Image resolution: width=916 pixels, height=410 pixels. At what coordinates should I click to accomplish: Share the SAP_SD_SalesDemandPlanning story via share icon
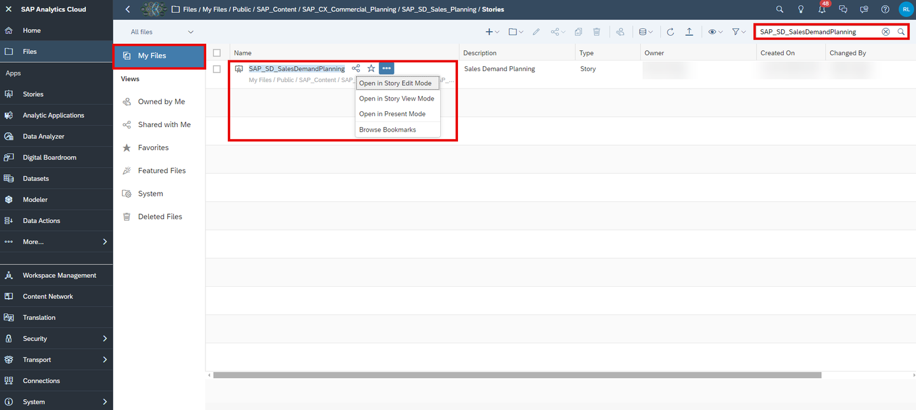(x=356, y=68)
